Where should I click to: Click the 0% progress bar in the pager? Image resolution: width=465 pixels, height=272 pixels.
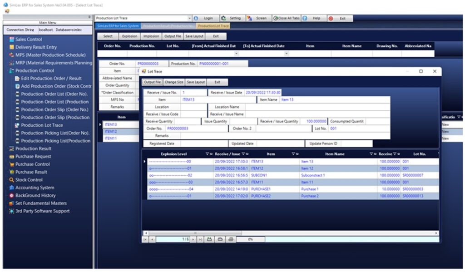250,239
